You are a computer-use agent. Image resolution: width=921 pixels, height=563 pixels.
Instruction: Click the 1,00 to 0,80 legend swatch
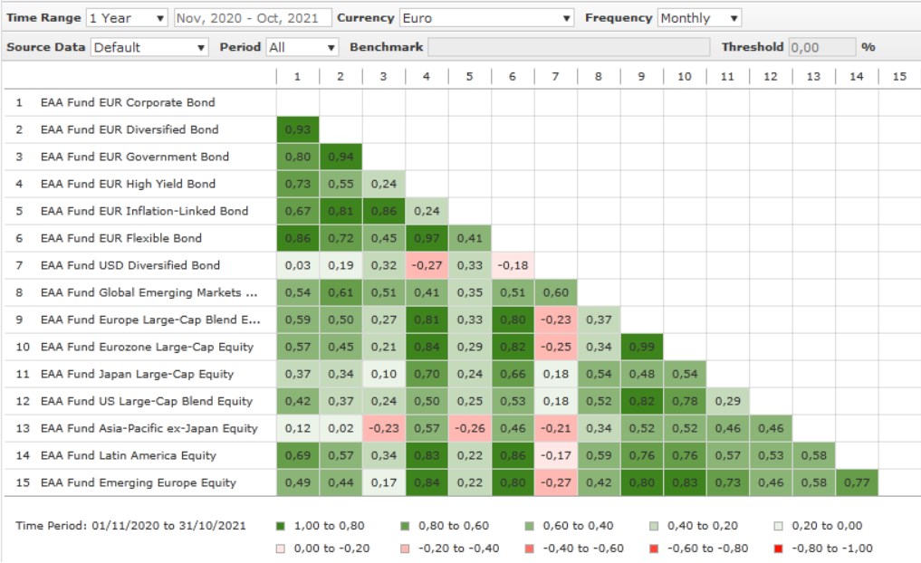point(281,526)
